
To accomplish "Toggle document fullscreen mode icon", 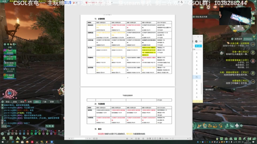I will pos(190,139).
